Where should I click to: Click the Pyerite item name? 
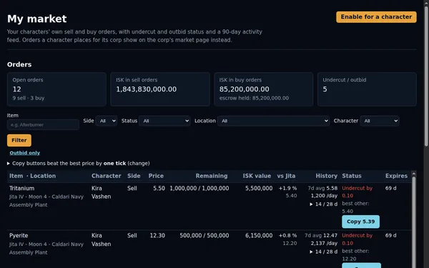click(x=19, y=235)
